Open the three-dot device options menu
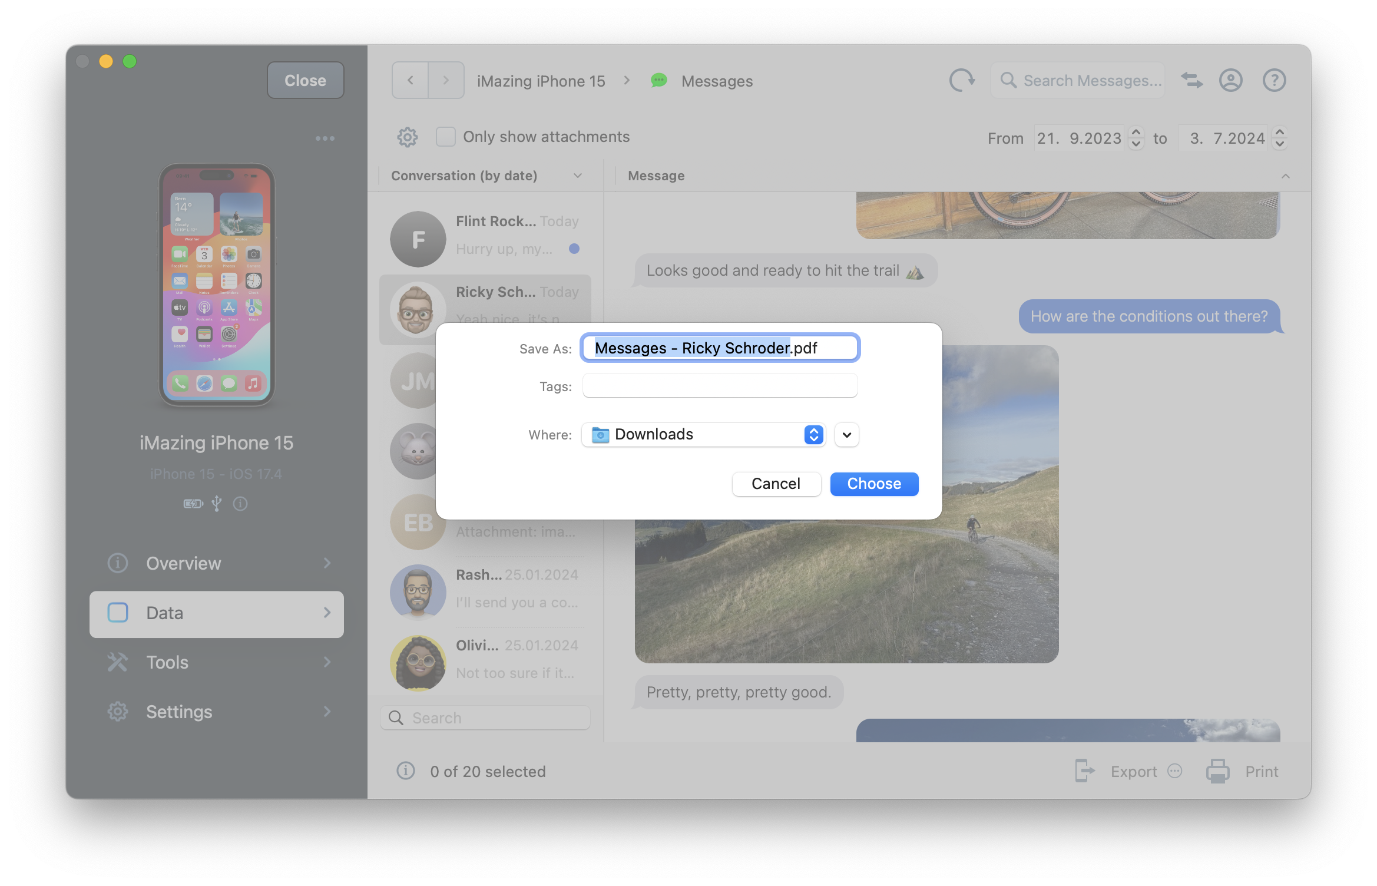Viewport: 1377px width, 886px height. 325,138
